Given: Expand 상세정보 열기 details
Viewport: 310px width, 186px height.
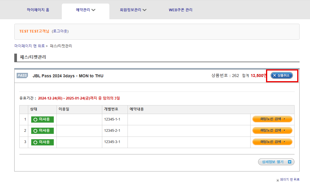Looking at the screenshot, I should (276, 162).
